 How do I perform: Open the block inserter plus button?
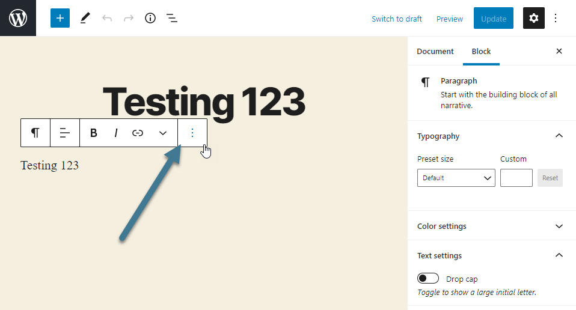click(60, 18)
